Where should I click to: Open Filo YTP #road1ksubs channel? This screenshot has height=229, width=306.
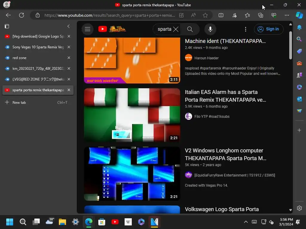(212, 117)
